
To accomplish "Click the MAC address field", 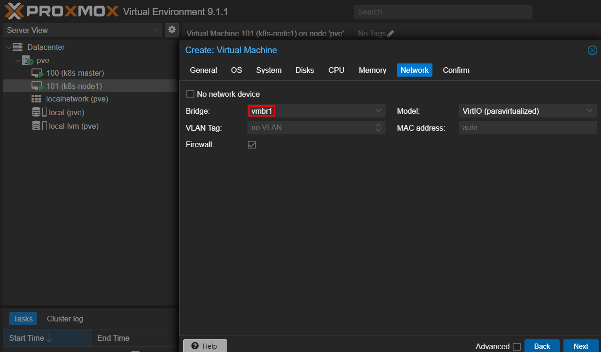I will click(x=528, y=127).
